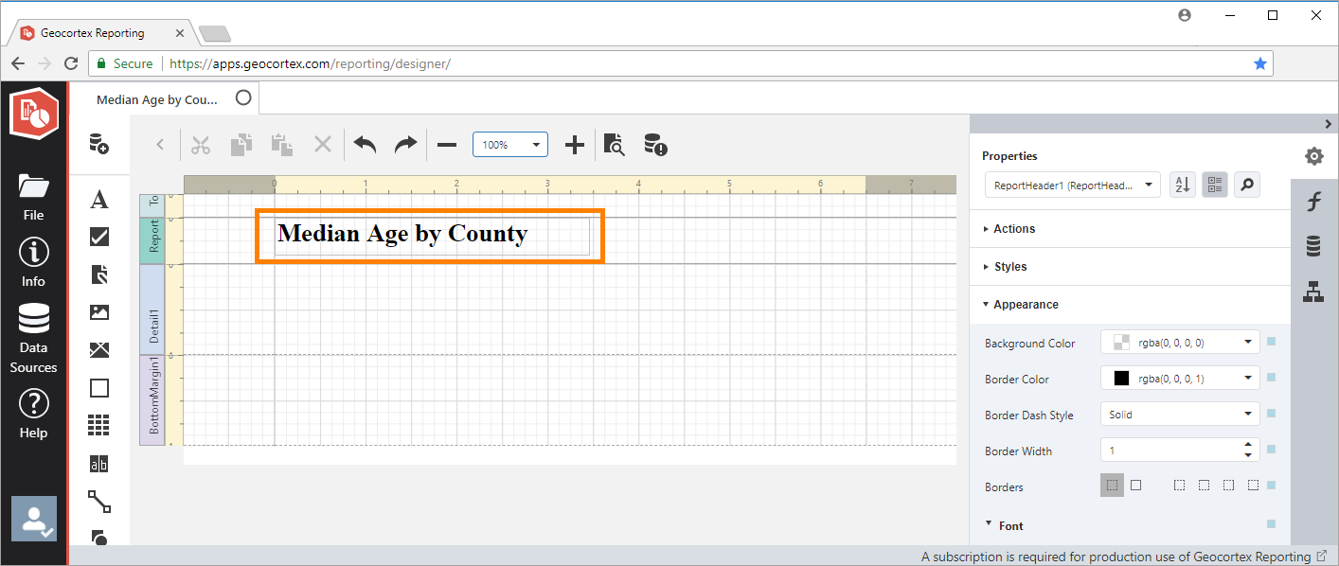
Task: Switch to the 'Median Age by Cou...' tab
Action: pyautogui.click(x=157, y=99)
